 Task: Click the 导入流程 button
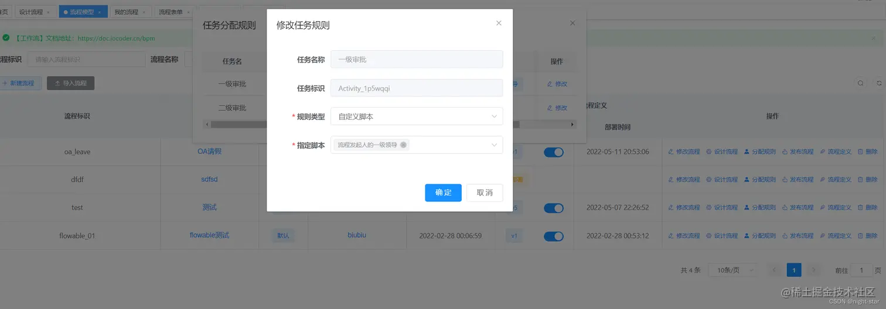[x=70, y=83]
